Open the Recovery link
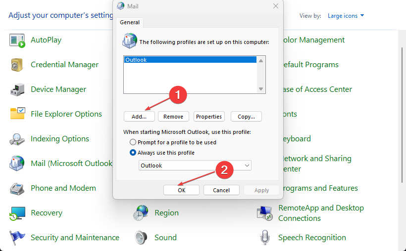Screen dimensions: 406x251 pyautogui.click(x=47, y=213)
